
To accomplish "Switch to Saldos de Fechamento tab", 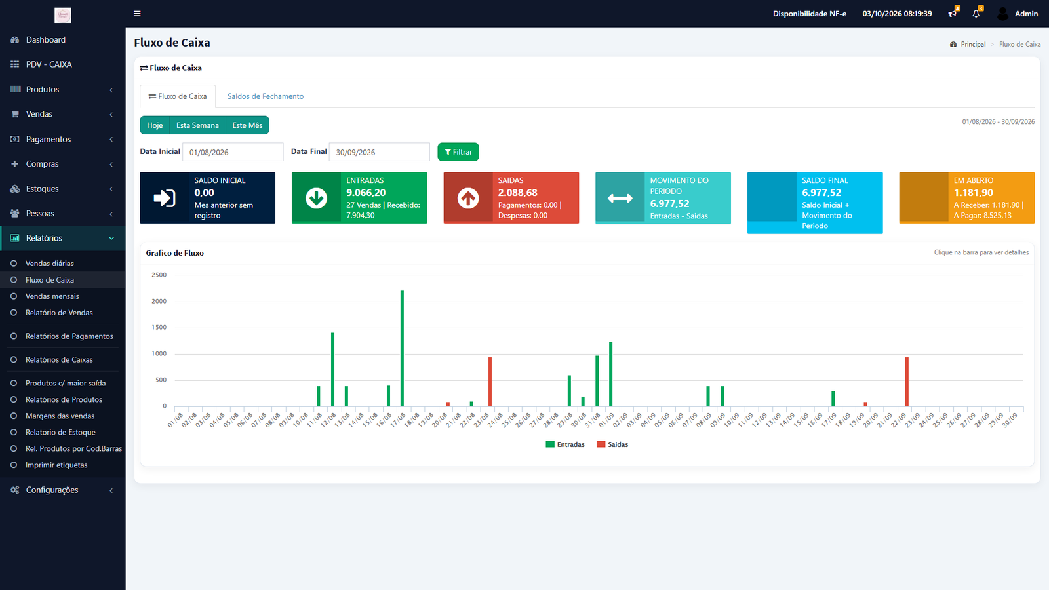I will [266, 96].
